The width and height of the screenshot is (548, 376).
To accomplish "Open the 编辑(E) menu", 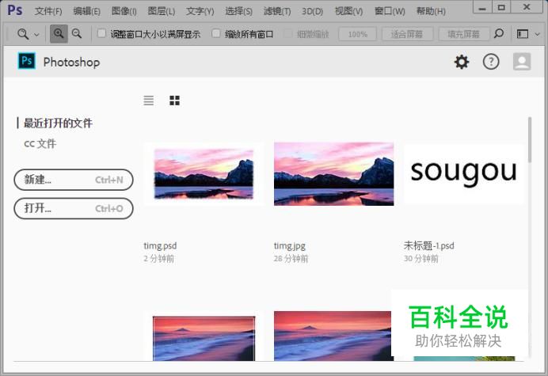I will coord(86,11).
